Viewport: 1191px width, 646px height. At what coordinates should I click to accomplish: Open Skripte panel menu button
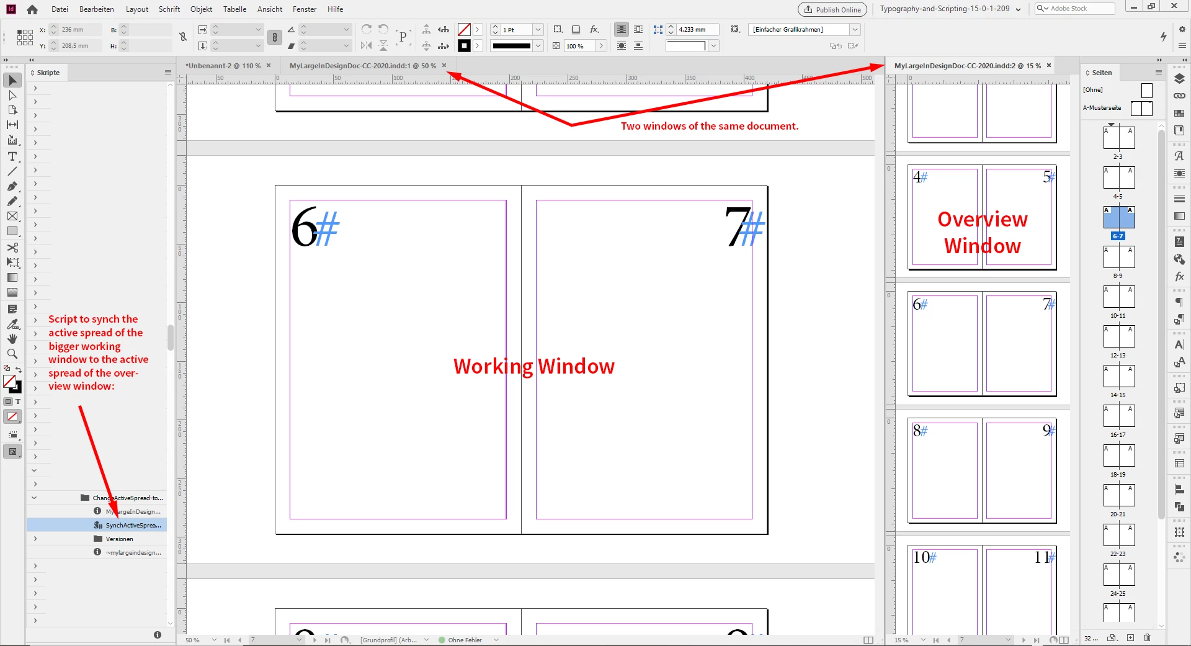[168, 73]
